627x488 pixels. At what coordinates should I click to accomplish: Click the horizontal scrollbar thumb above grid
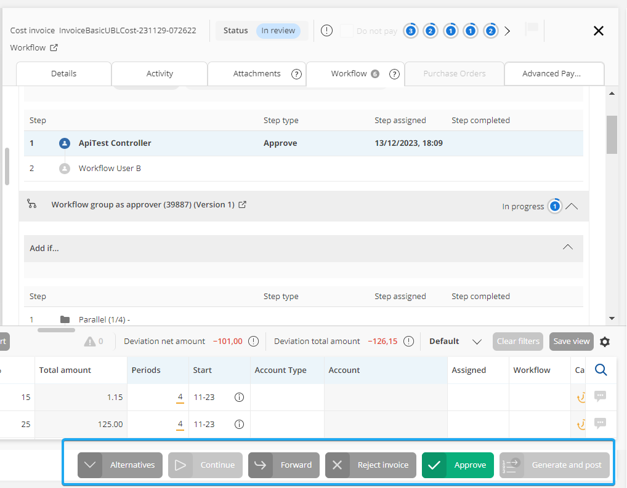[x=56, y=330]
